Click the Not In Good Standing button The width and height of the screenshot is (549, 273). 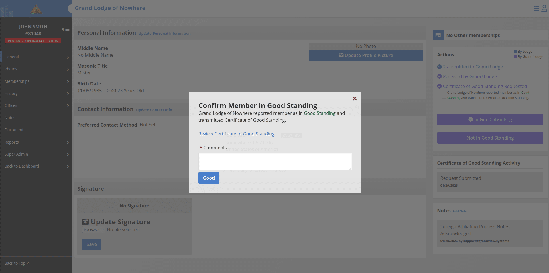pyautogui.click(x=490, y=138)
